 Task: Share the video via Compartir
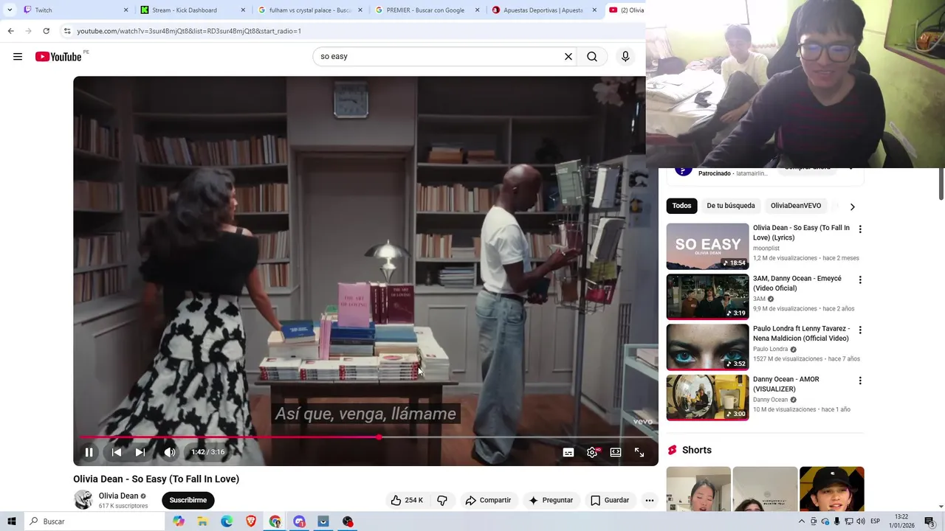click(488, 500)
